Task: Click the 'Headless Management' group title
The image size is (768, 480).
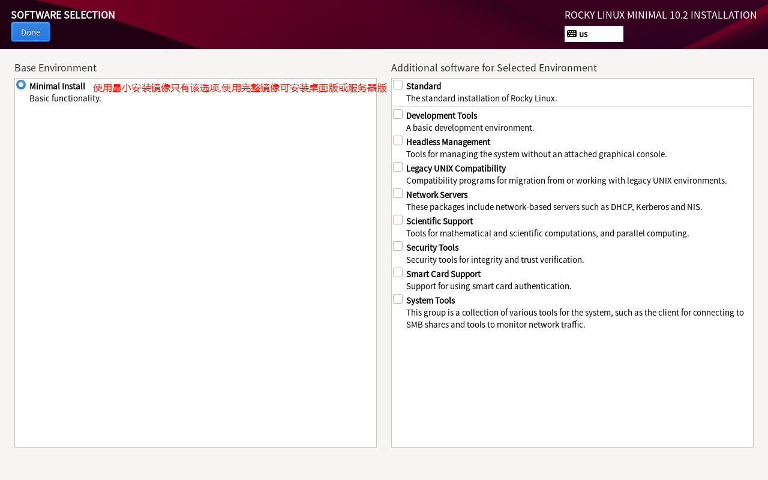Action: click(x=448, y=142)
